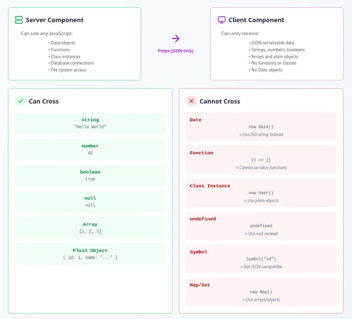Screen dimensions: 352x319
Task: Click the green Can Cross checkmark icon
Action: click(x=20, y=101)
